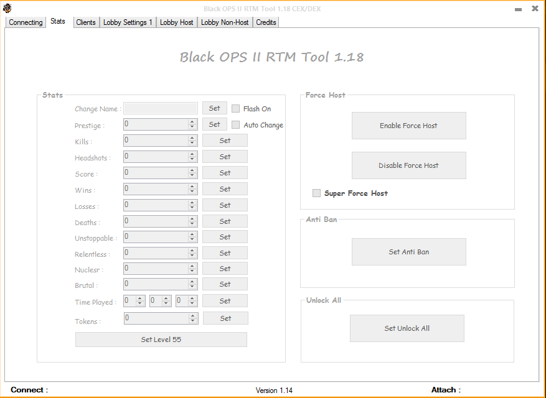Click the Set button for Score
The width and height of the screenshot is (546, 398).
(225, 172)
